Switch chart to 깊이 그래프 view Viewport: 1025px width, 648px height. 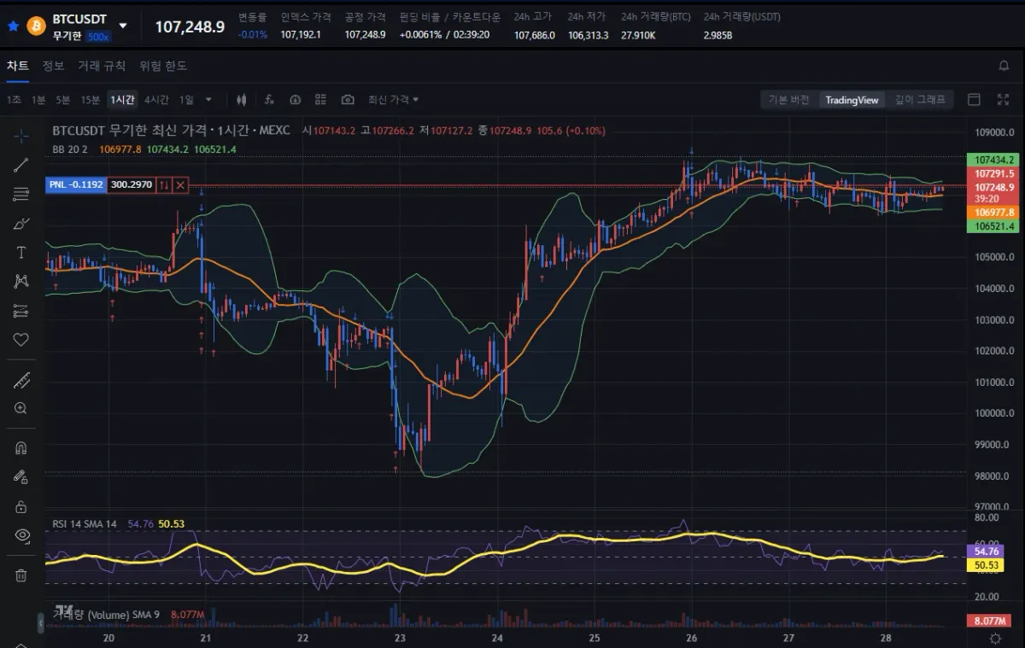920,100
